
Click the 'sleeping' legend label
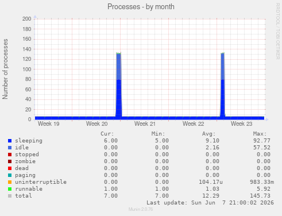pyautogui.click(x=29, y=141)
